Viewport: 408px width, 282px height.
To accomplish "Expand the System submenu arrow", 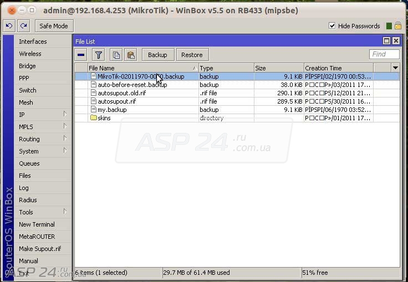I will click(x=65, y=151).
